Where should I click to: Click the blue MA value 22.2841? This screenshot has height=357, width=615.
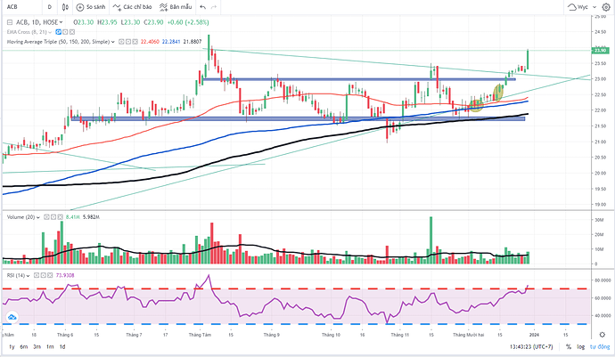pyautogui.click(x=171, y=42)
